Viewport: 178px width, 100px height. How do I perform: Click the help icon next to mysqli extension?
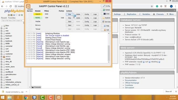(x=144, y=62)
